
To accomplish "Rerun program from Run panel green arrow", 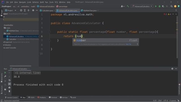I will point(5,73).
